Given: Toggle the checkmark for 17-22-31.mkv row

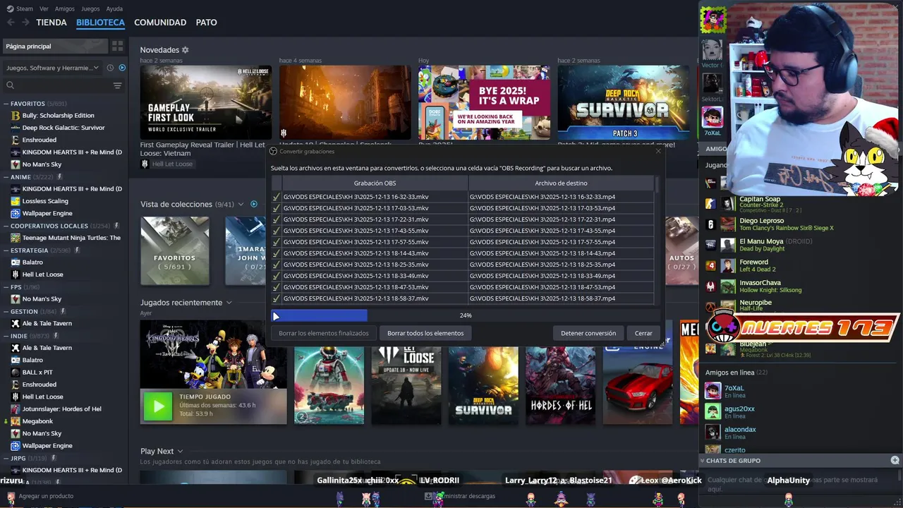Looking at the screenshot, I should point(277,219).
